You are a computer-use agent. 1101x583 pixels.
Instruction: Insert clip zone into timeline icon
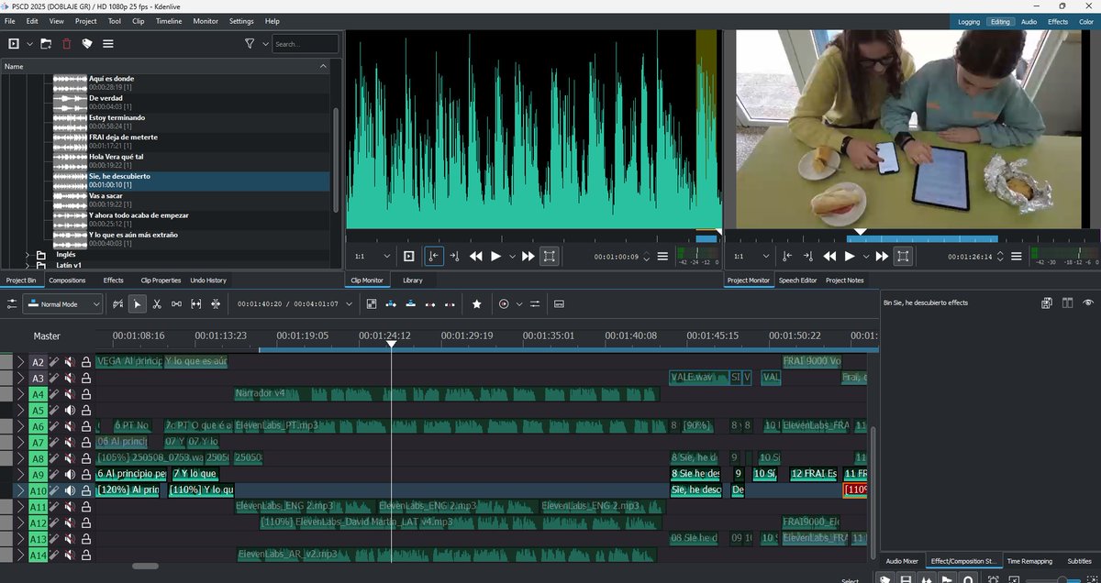[x=391, y=303]
